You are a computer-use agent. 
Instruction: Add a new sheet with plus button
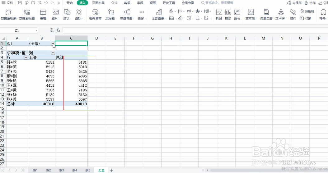click(x=111, y=170)
